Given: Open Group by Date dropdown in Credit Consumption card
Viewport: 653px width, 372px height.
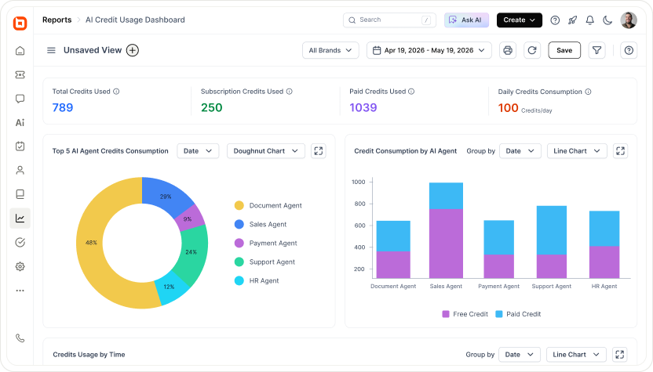Looking at the screenshot, I should coord(520,151).
